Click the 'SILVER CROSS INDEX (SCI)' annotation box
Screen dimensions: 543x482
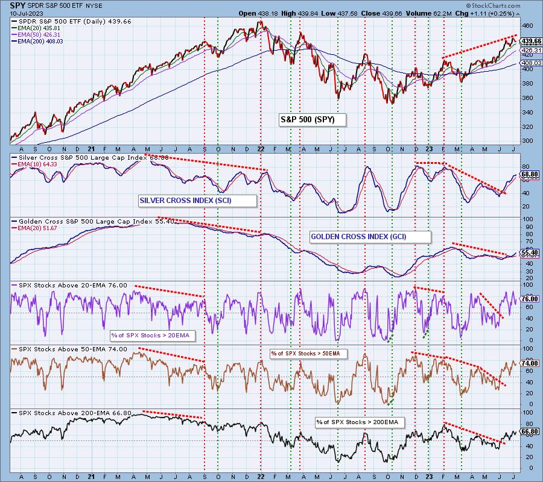click(197, 201)
